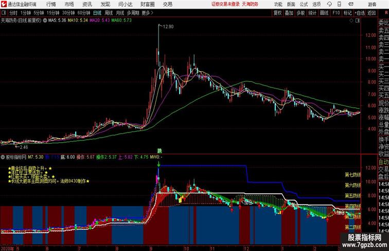Screen dimensions: 389x251
Task: Switch to the 分时 period tab
Action: coord(13,13)
